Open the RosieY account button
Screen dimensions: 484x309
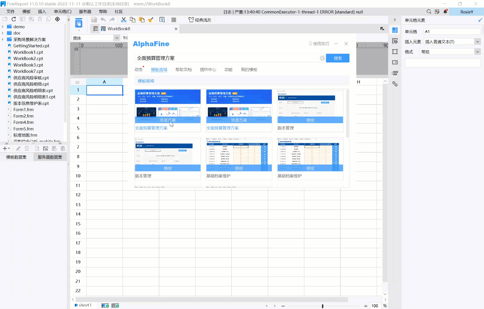[x=467, y=12]
